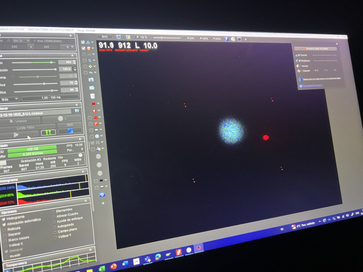Click the green-yellow diamond tool icon
The width and height of the screenshot is (363, 272).
(90, 66)
